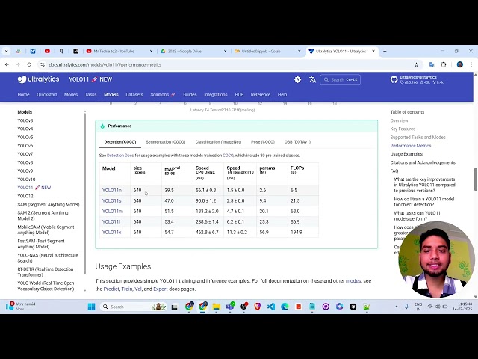Viewport: 478px width, 359px height.
Task: Open Visual Studio Code from taskbar
Action: pos(271,307)
